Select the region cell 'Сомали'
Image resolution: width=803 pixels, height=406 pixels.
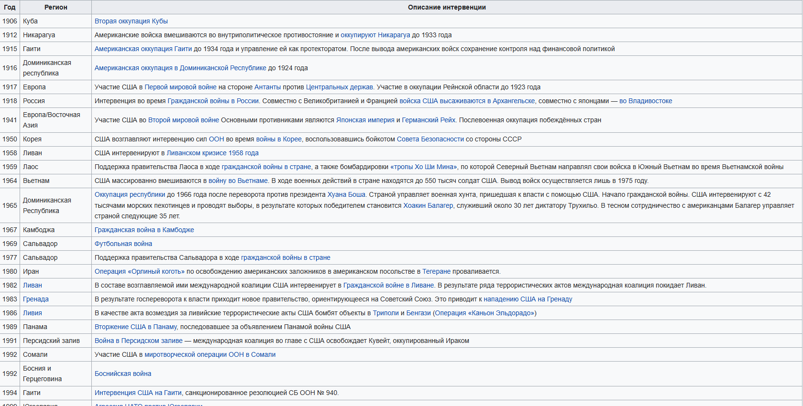tap(55, 354)
